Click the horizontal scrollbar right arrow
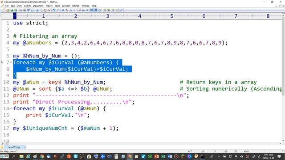This screenshot has width=285, height=160. coord(280,143)
